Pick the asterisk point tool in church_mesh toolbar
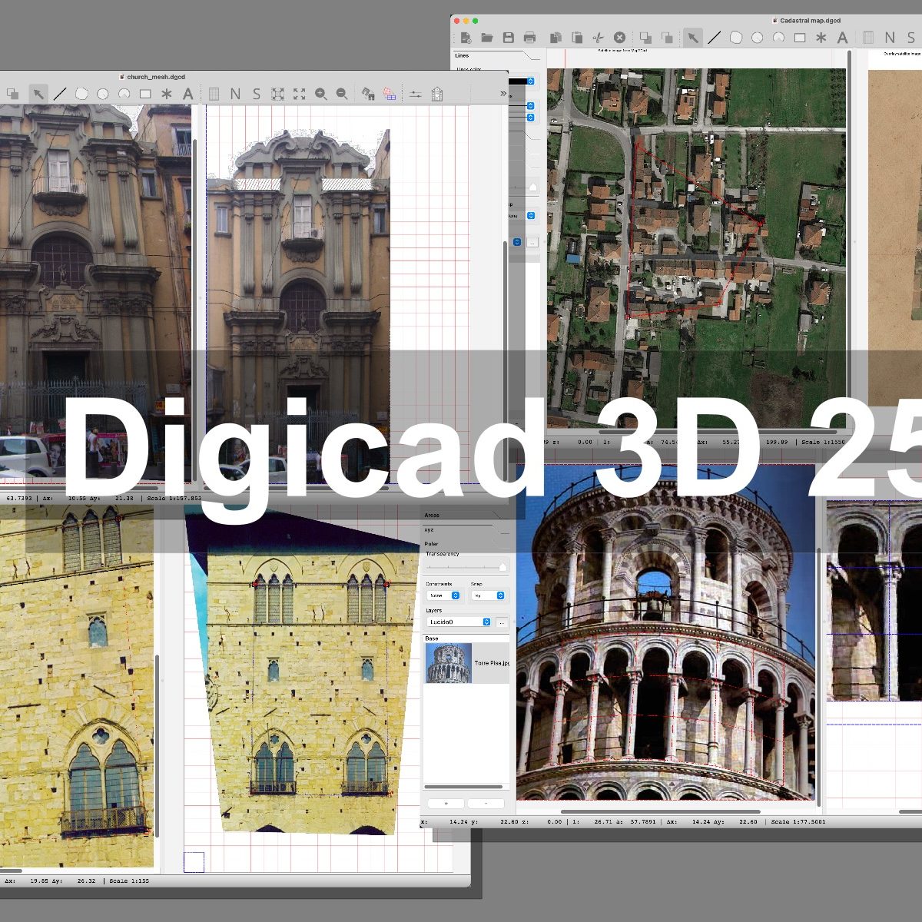This screenshot has height=922, width=922. coord(167,94)
